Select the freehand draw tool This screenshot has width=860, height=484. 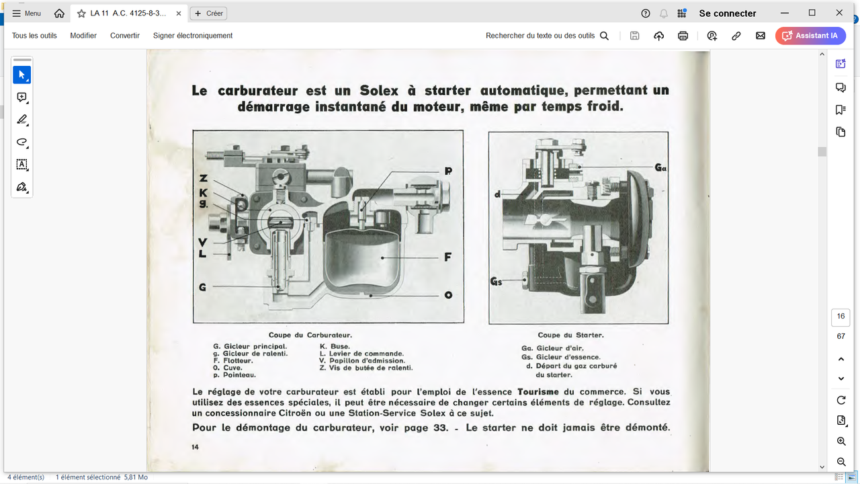coord(22,142)
